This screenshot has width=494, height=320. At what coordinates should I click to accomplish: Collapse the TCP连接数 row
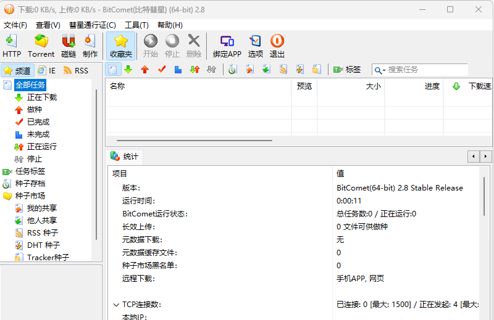point(116,305)
